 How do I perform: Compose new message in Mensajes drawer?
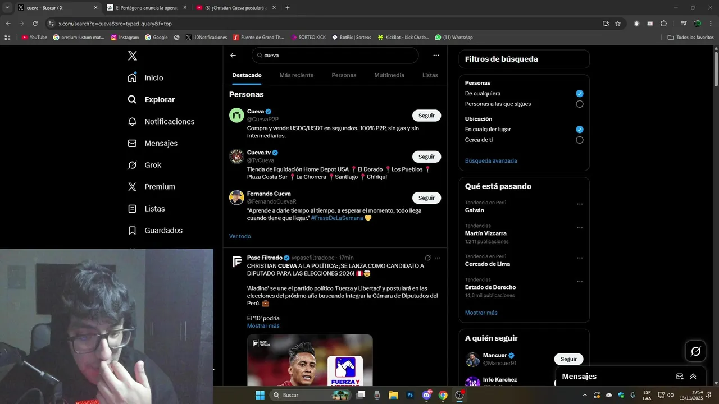pos(680,377)
